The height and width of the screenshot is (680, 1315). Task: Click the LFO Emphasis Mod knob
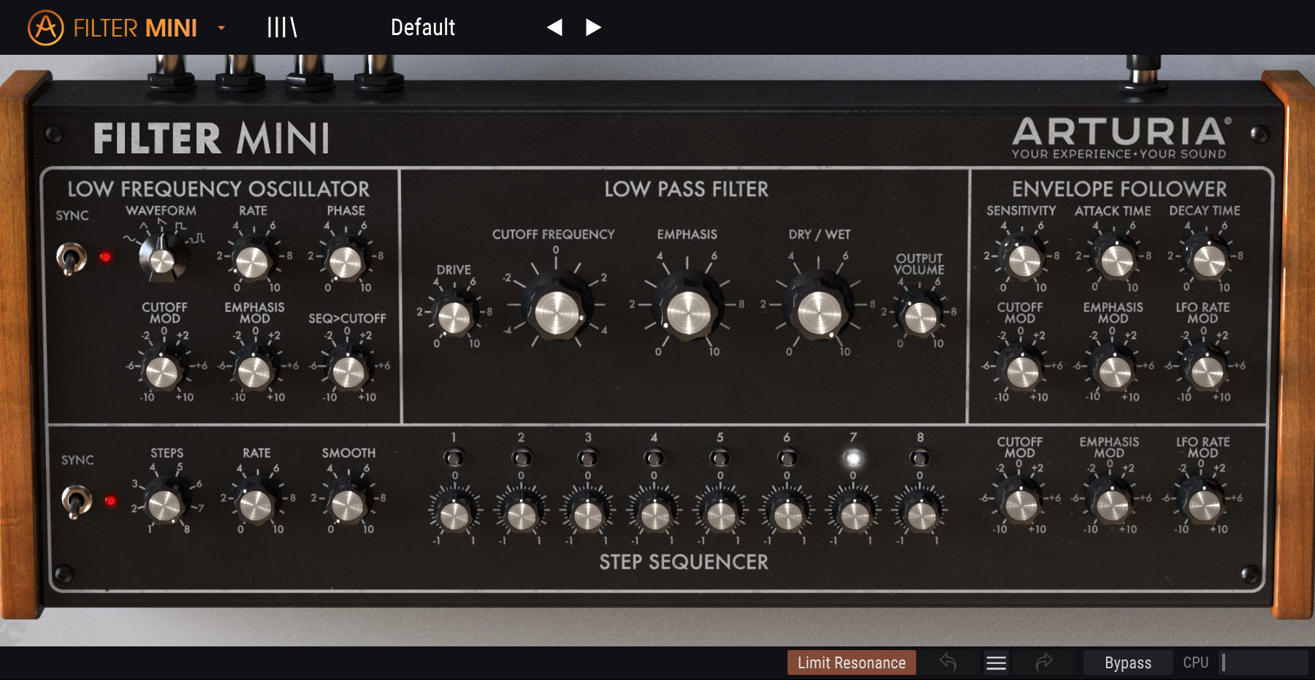254,372
